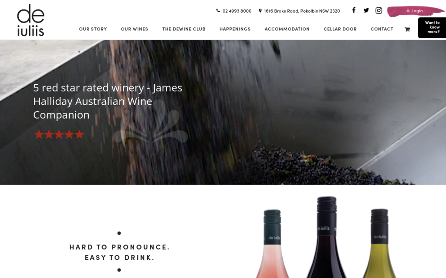Open the Facebook page icon

[354, 10]
